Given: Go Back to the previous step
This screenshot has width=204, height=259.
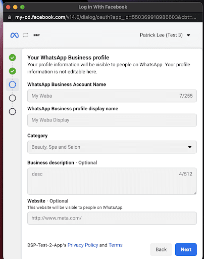Looking at the screenshot, I should click(161, 249).
